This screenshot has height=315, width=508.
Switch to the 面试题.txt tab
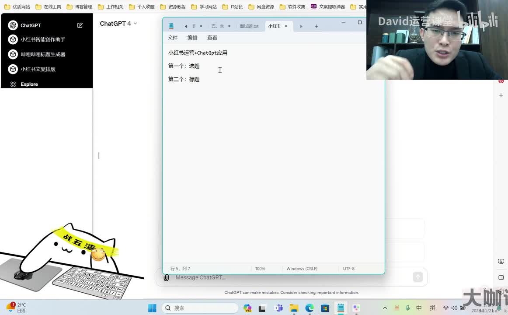(x=249, y=26)
